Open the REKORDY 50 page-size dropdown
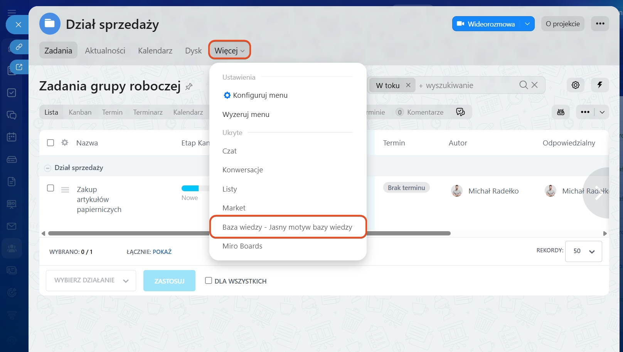This screenshot has height=352, width=623. [x=583, y=251]
